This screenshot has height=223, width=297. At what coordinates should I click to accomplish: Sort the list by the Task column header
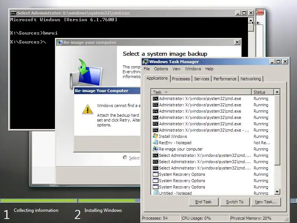tap(201, 92)
